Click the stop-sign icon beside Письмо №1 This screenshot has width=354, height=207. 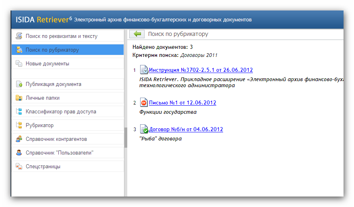[x=144, y=102]
